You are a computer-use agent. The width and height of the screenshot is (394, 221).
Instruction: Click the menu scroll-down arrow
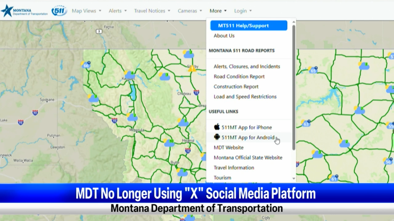click(294, 179)
